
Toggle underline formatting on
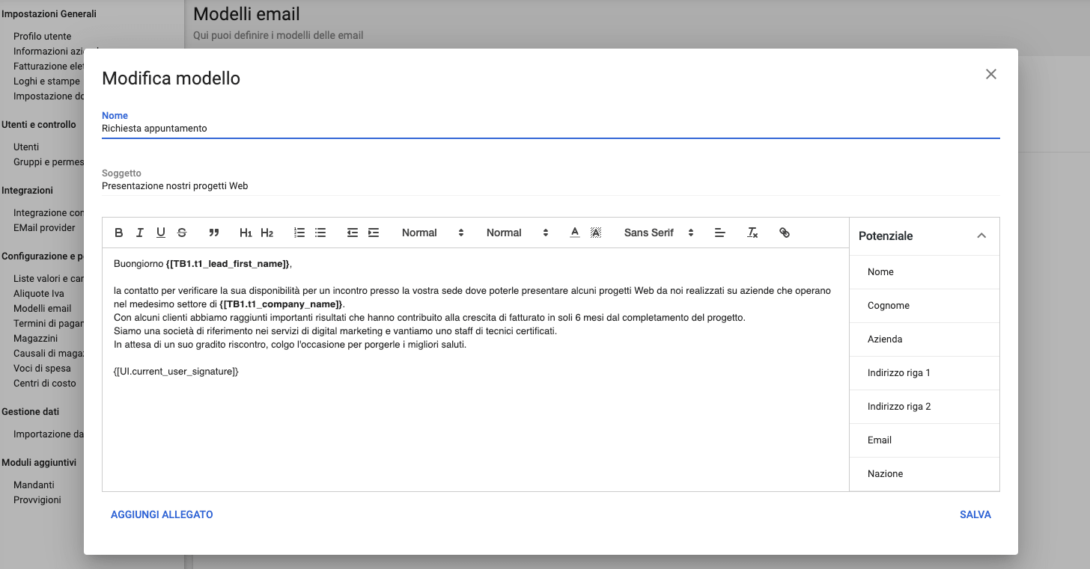(x=160, y=233)
